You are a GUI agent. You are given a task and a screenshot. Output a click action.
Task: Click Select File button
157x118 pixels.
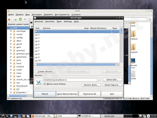tap(112, 80)
